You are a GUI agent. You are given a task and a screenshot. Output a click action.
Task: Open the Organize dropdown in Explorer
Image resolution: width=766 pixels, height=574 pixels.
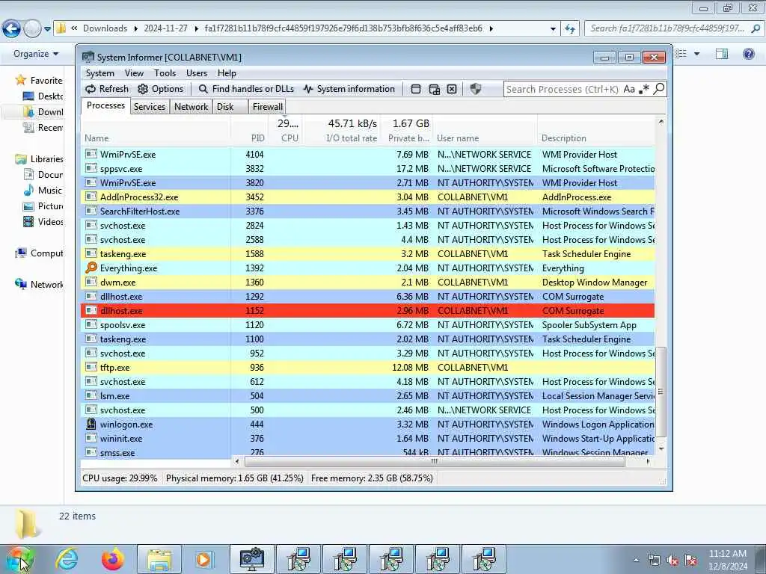36,54
